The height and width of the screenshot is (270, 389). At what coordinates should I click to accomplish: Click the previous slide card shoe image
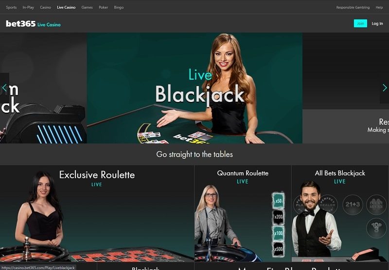45,124
